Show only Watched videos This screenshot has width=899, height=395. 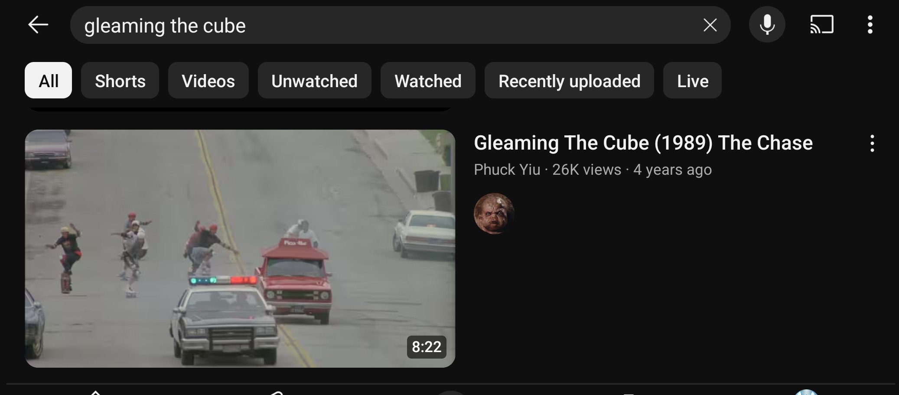[x=428, y=80]
